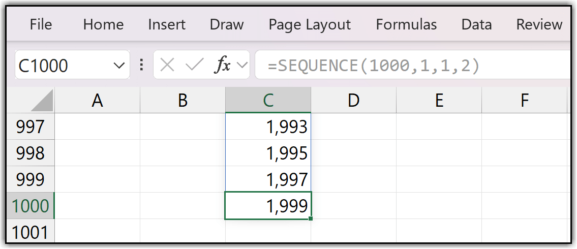The image size is (577, 249).
Task: Expand the function list arrow beside fx
Action: click(x=242, y=65)
